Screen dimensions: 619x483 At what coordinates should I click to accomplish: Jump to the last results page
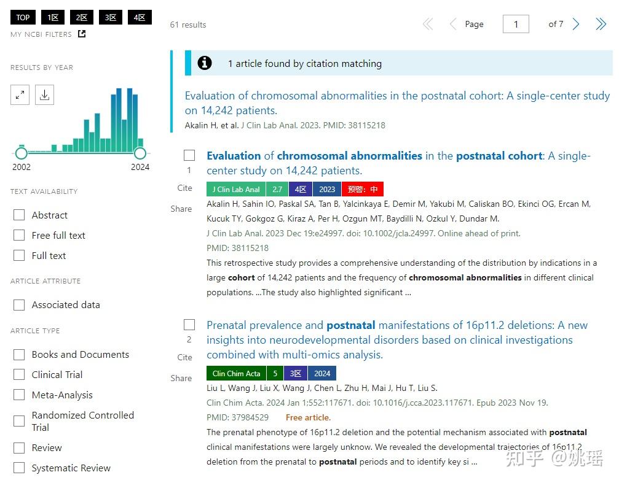[x=601, y=25]
